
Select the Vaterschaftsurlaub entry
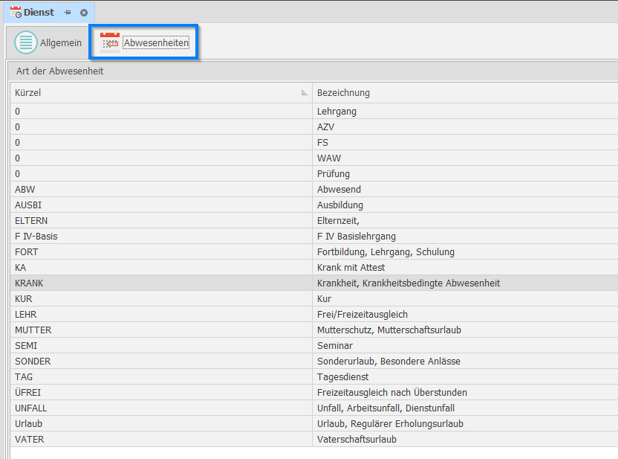coord(357,440)
